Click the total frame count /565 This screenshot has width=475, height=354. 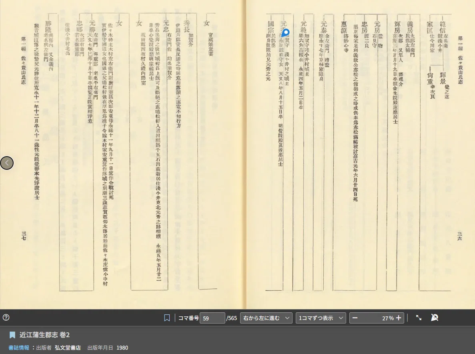(232, 318)
